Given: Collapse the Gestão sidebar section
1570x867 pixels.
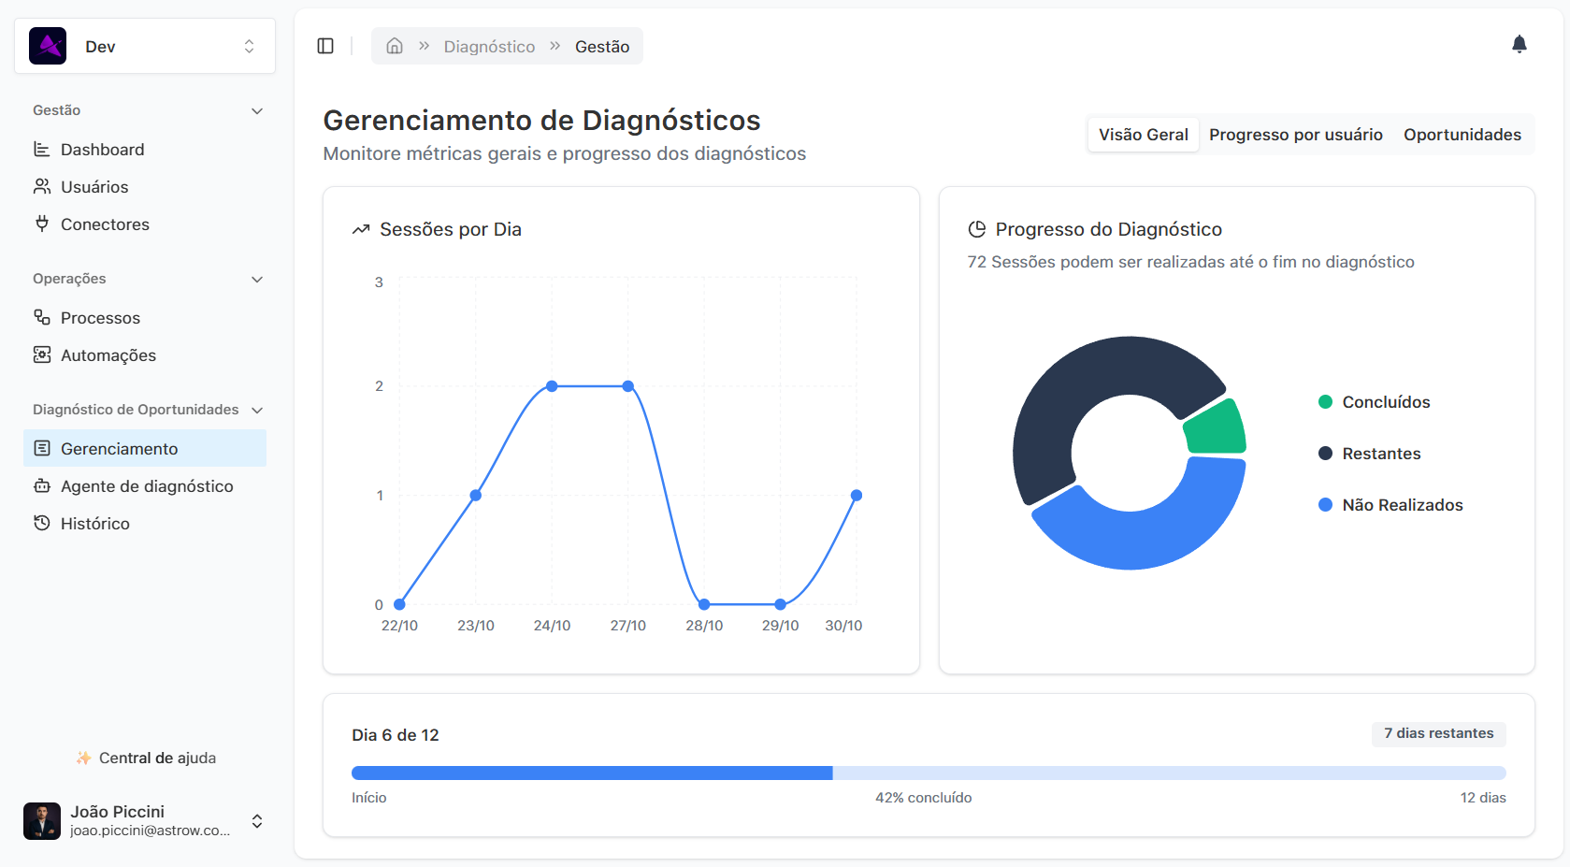Looking at the screenshot, I should (257, 111).
